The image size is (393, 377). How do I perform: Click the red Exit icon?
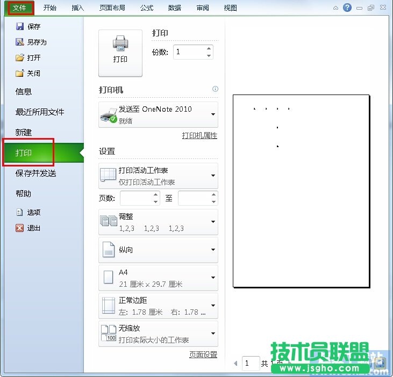click(x=20, y=228)
